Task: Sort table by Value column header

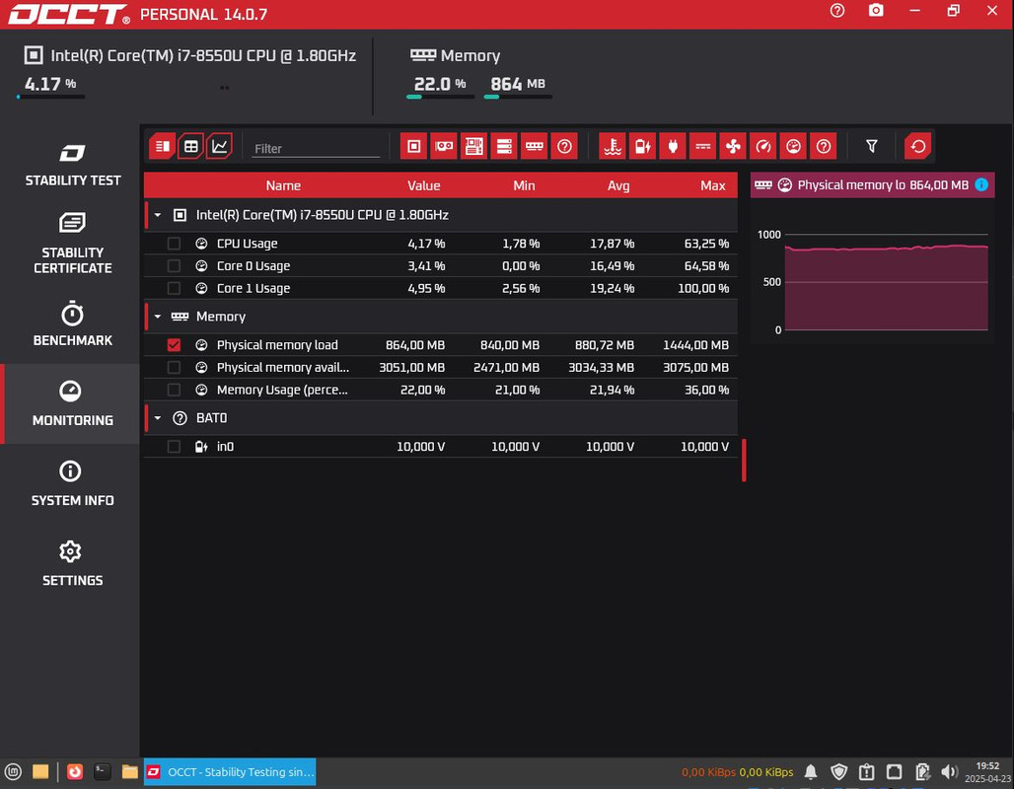Action: coord(423,185)
